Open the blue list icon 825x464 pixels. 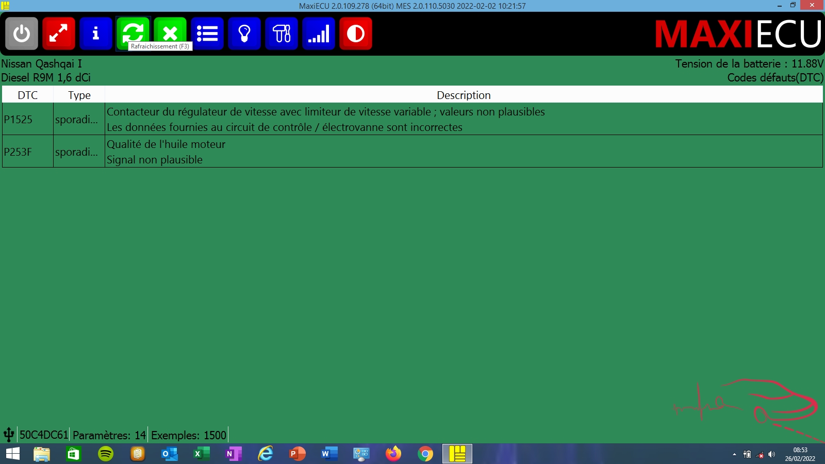207,34
